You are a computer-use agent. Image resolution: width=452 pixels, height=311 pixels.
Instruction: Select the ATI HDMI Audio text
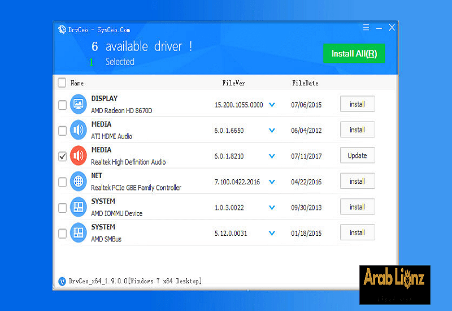111,136
